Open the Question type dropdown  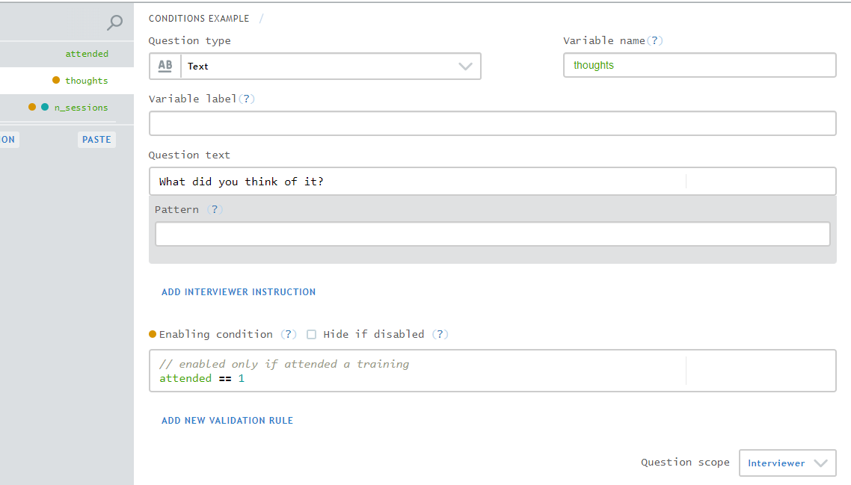pos(315,67)
